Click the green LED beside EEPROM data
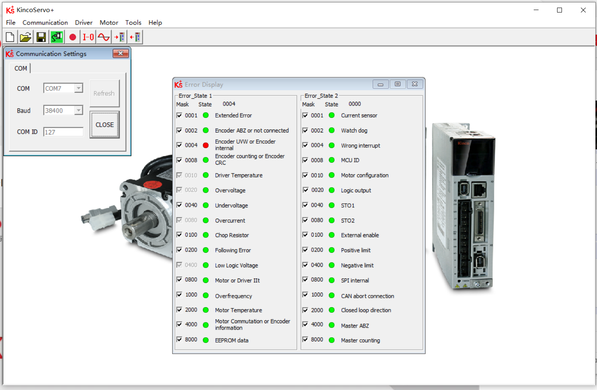The width and height of the screenshot is (597, 390). 206,340
